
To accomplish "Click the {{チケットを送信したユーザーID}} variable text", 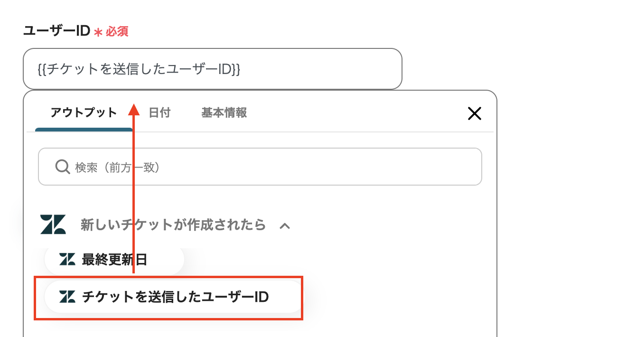I will 139,69.
